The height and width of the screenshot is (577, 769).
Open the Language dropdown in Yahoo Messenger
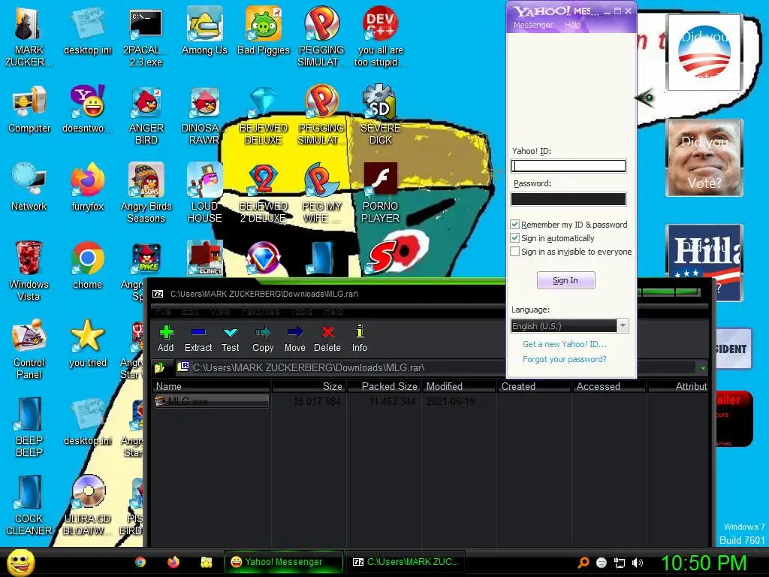623,326
